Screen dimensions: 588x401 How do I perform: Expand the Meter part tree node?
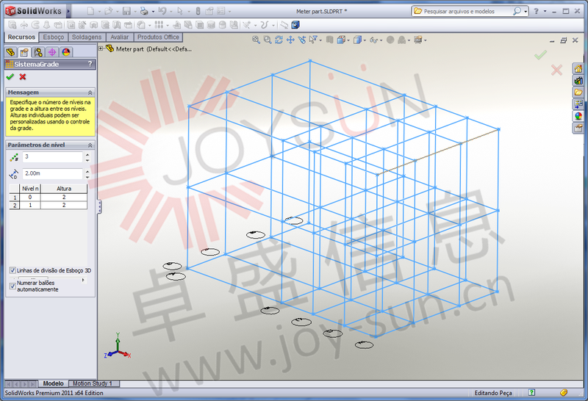pyautogui.click(x=101, y=48)
